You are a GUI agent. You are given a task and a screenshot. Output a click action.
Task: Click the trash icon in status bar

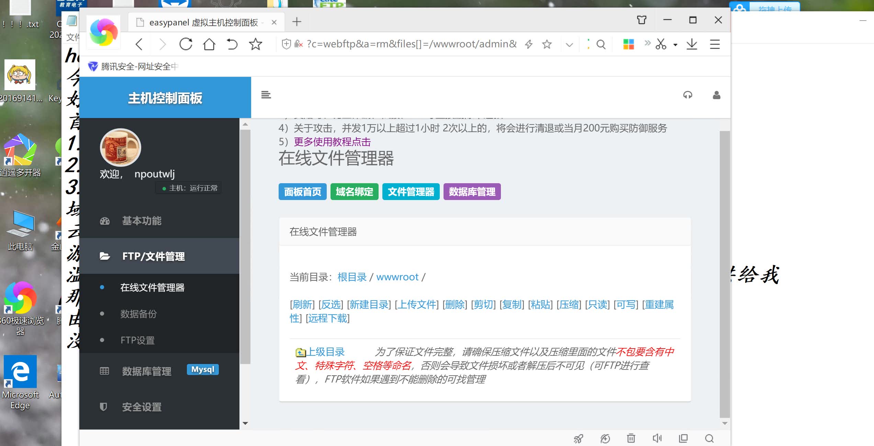(x=631, y=438)
